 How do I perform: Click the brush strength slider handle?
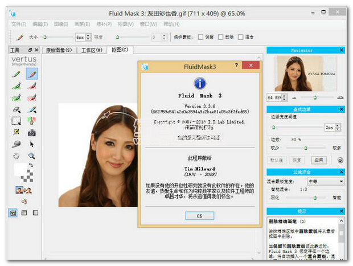(x=117, y=37)
